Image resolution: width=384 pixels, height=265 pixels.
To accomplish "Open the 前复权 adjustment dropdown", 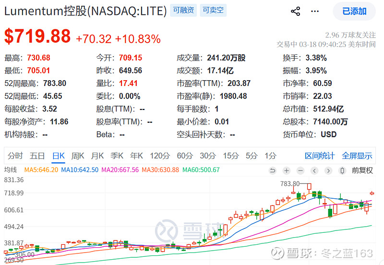I will [x=362, y=170].
